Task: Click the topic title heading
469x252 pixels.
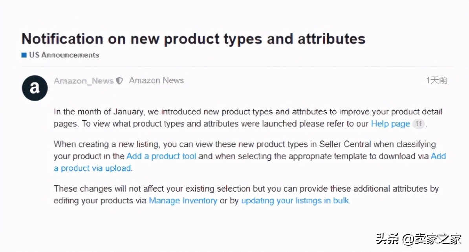Action: point(194,39)
